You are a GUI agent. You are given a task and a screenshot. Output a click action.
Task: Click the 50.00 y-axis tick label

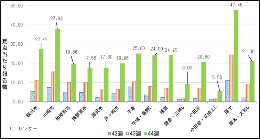(17, 6)
